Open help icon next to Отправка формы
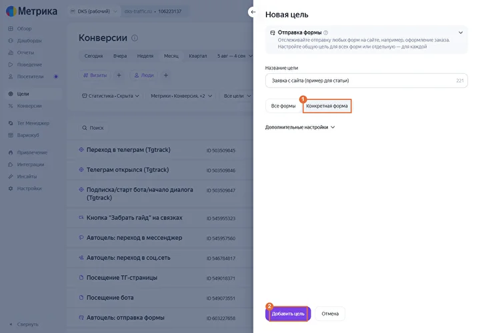This screenshot has height=333, width=480. [x=326, y=33]
